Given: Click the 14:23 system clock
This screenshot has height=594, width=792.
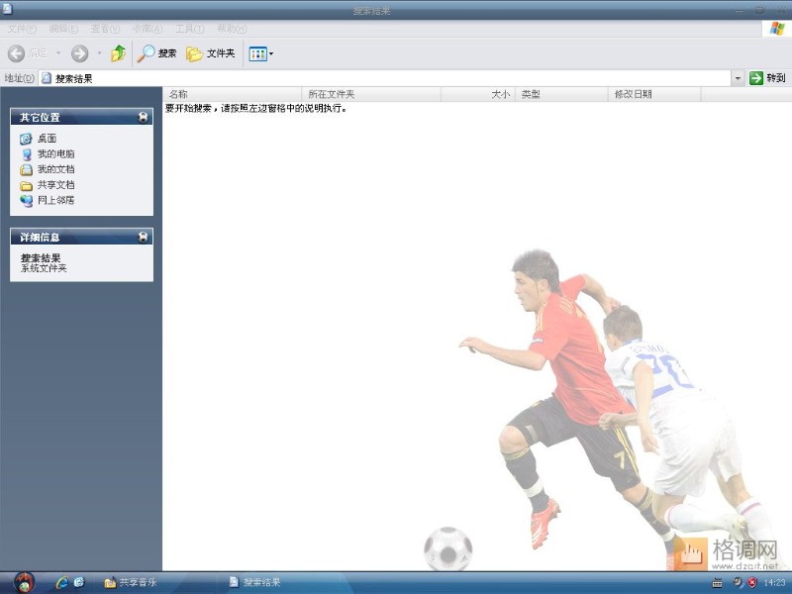Looking at the screenshot, I should tap(774, 583).
